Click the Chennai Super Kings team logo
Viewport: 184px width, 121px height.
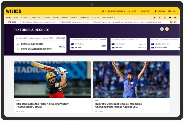pyautogui.click(x=18, y=44)
